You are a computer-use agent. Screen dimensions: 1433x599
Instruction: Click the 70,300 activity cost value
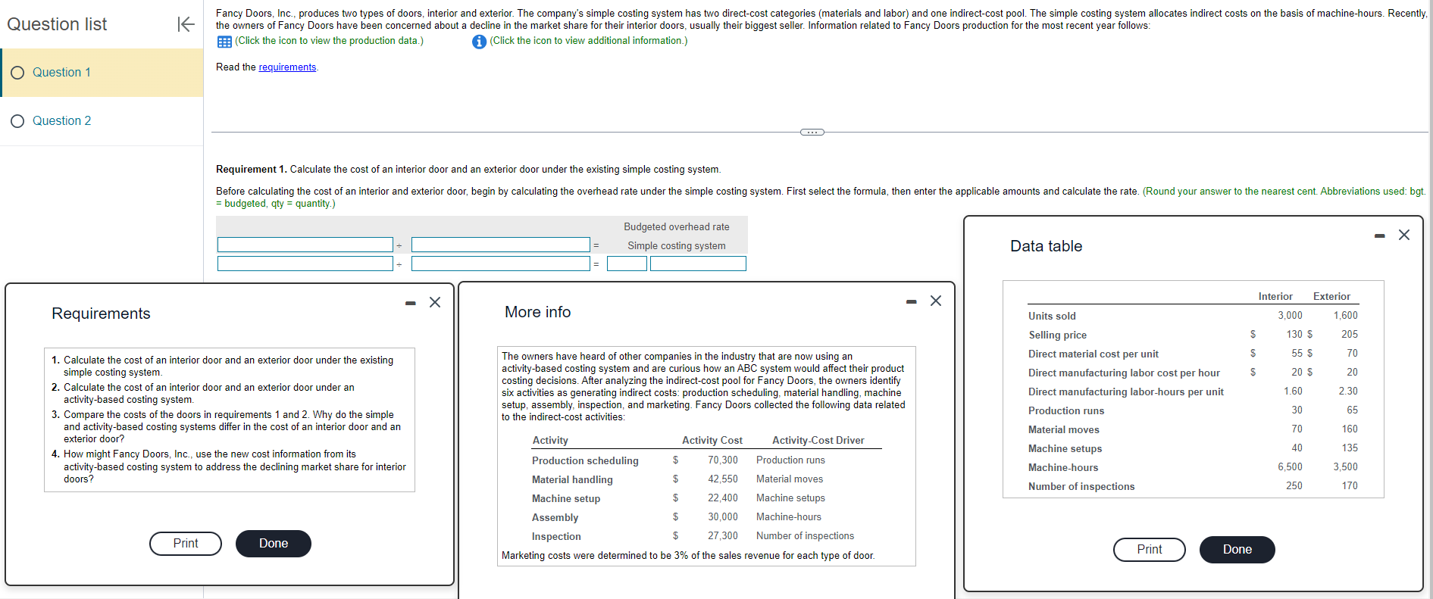[x=723, y=460]
